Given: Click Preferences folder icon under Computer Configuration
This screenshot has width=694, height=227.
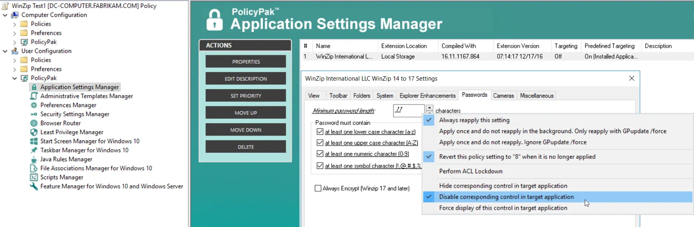Looking at the screenshot, I should [x=24, y=33].
